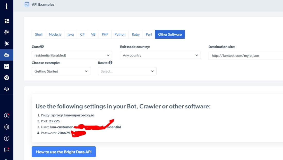Open the Route Select dropdown
The width and height of the screenshot is (283, 160).
tap(127, 71)
